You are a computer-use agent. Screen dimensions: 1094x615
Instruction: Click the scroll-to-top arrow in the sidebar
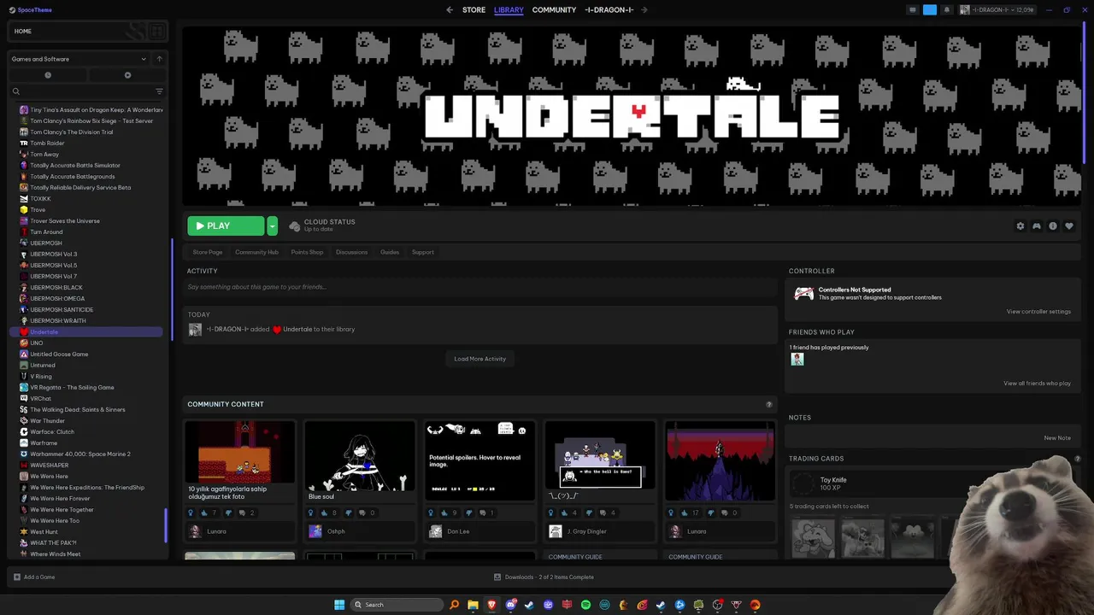click(159, 59)
